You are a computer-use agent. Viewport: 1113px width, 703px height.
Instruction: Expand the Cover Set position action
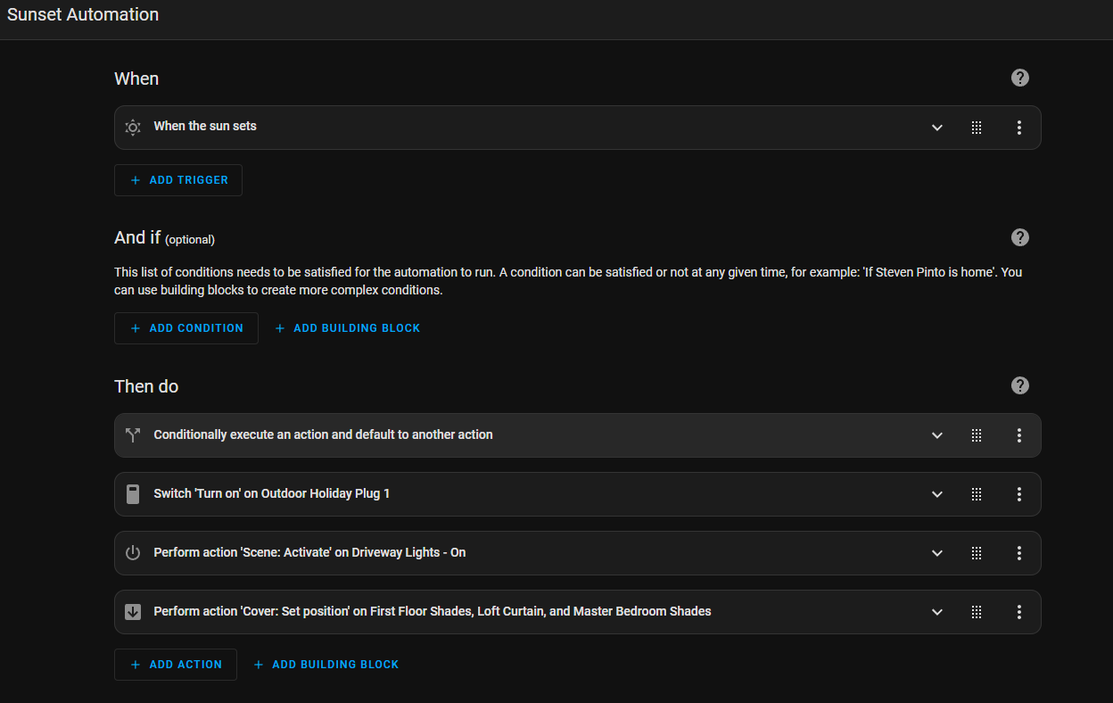coord(937,612)
